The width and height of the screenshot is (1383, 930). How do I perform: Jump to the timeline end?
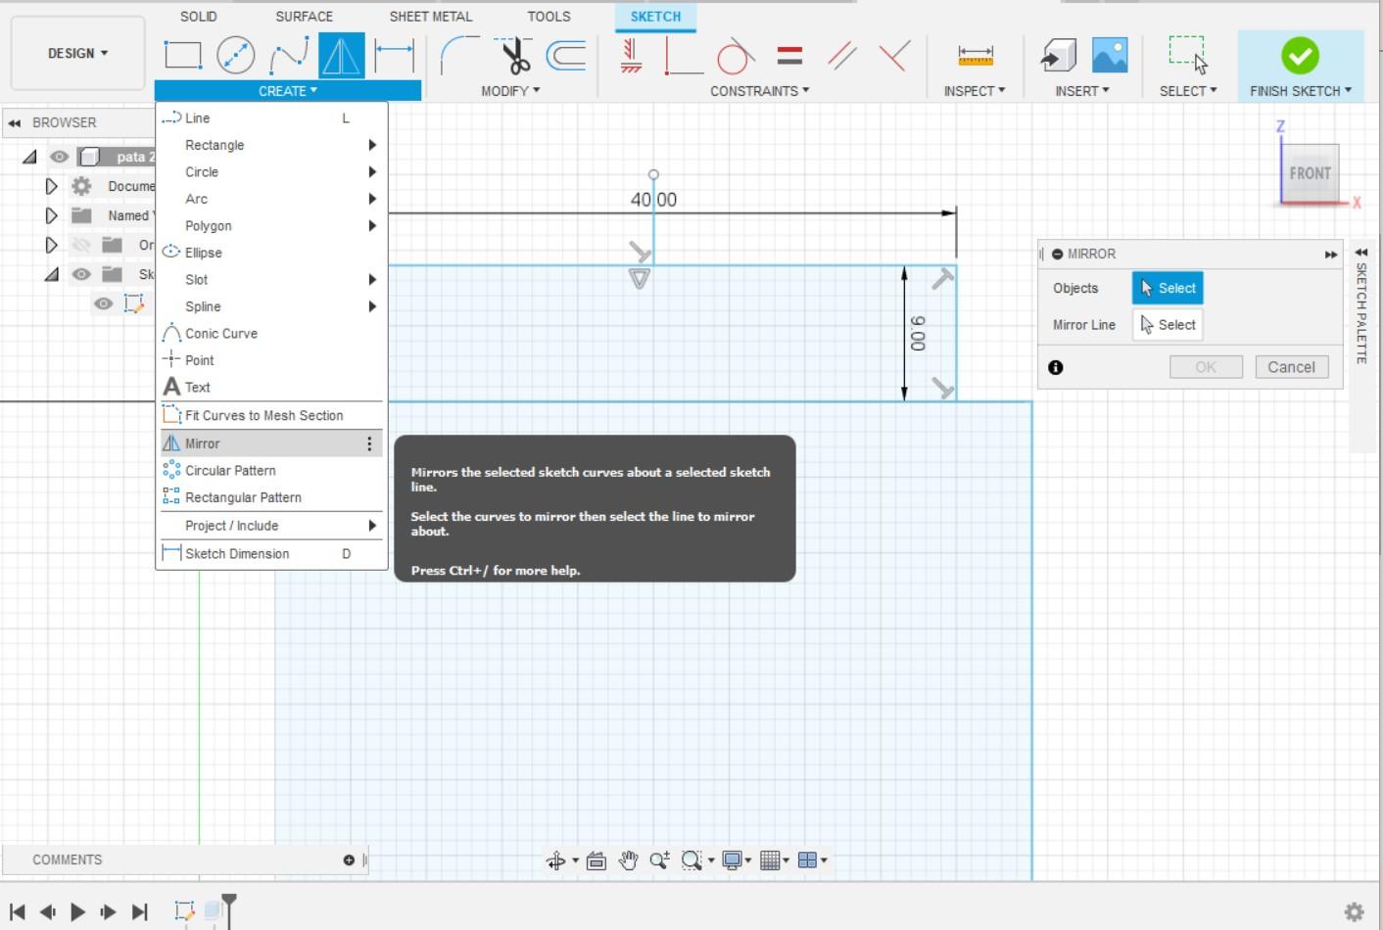click(140, 912)
